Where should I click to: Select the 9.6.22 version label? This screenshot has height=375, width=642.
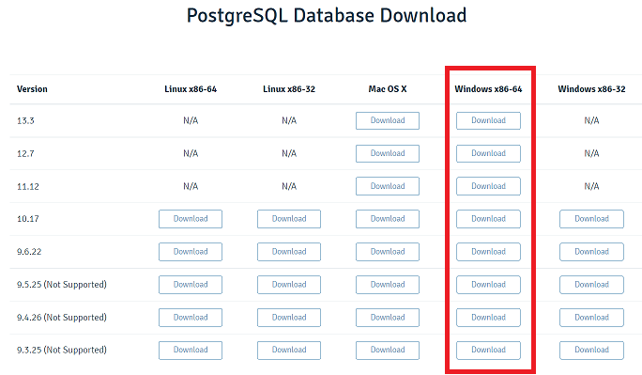click(x=29, y=252)
